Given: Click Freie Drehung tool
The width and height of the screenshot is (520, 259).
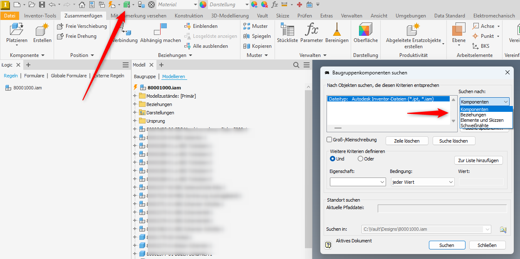Looking at the screenshot, I should tap(77, 36).
